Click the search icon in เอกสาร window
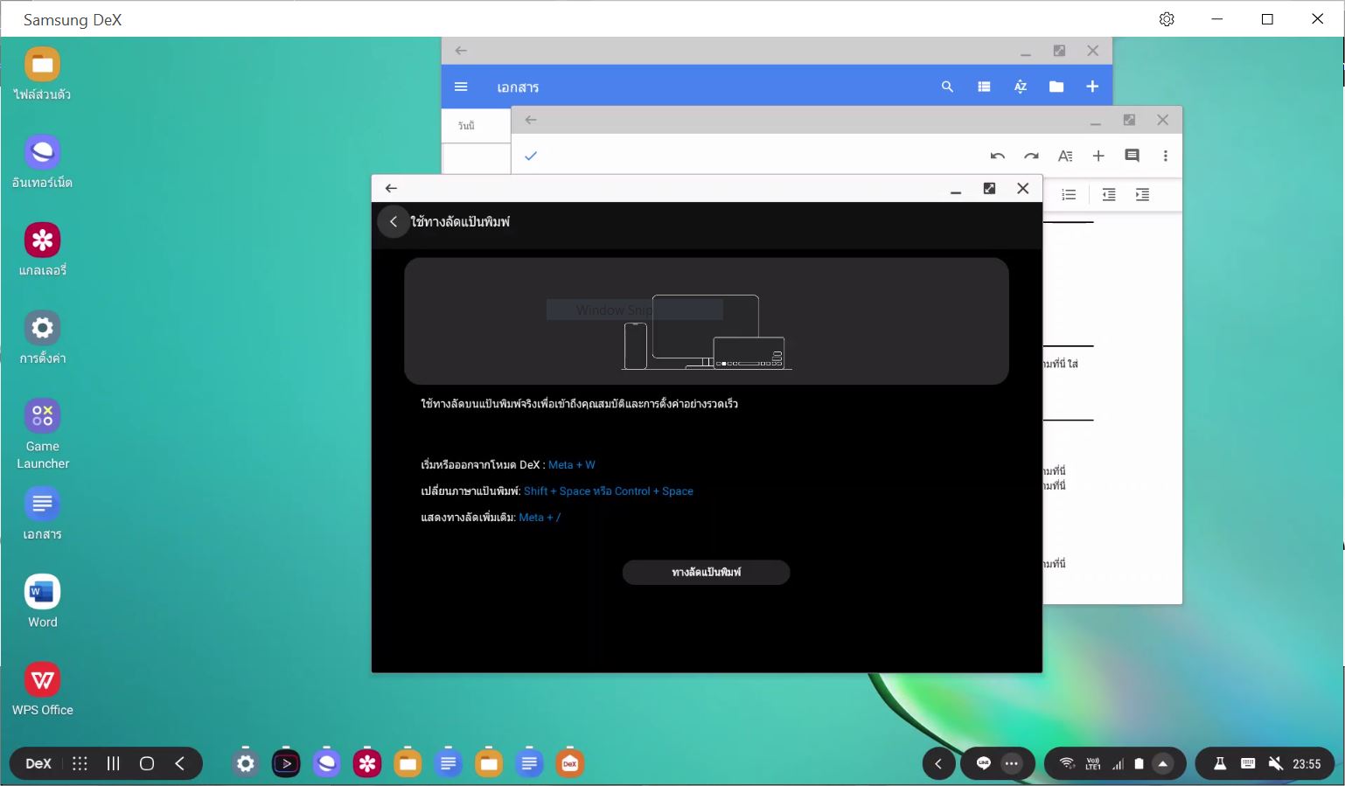1345x786 pixels. pyautogui.click(x=947, y=87)
